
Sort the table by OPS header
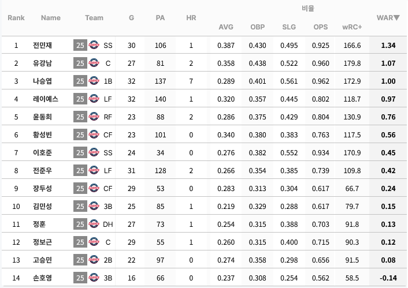[320, 27]
